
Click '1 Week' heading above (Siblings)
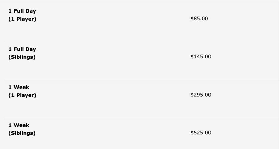(x=19, y=125)
